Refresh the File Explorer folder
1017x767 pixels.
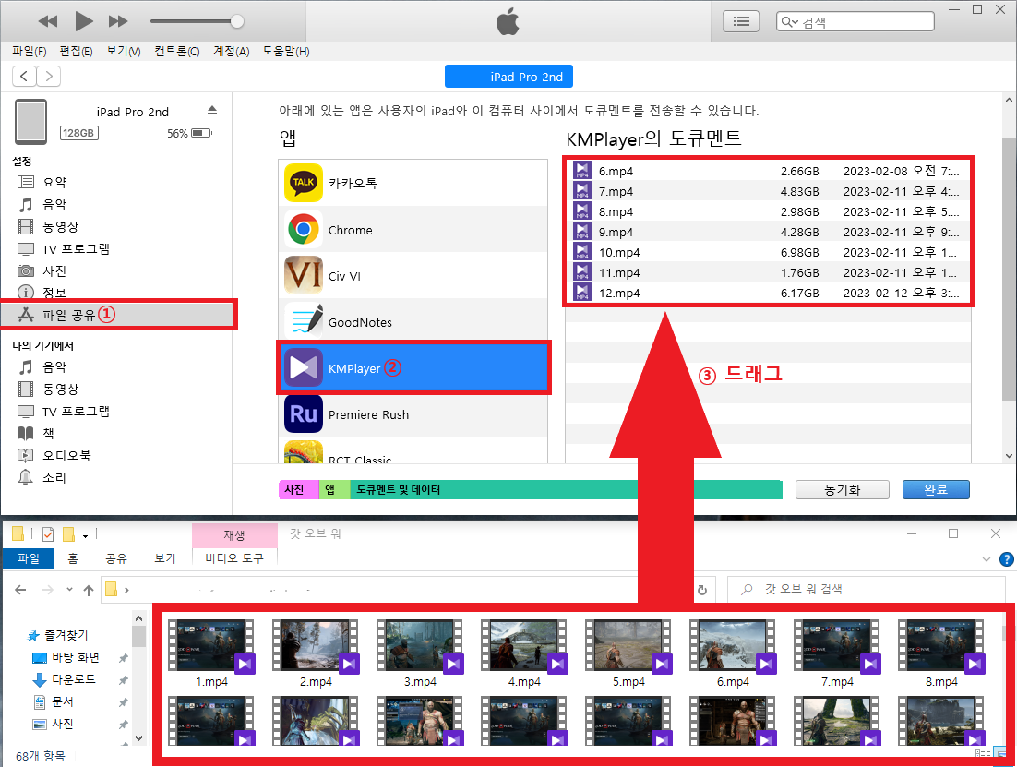coord(701,590)
